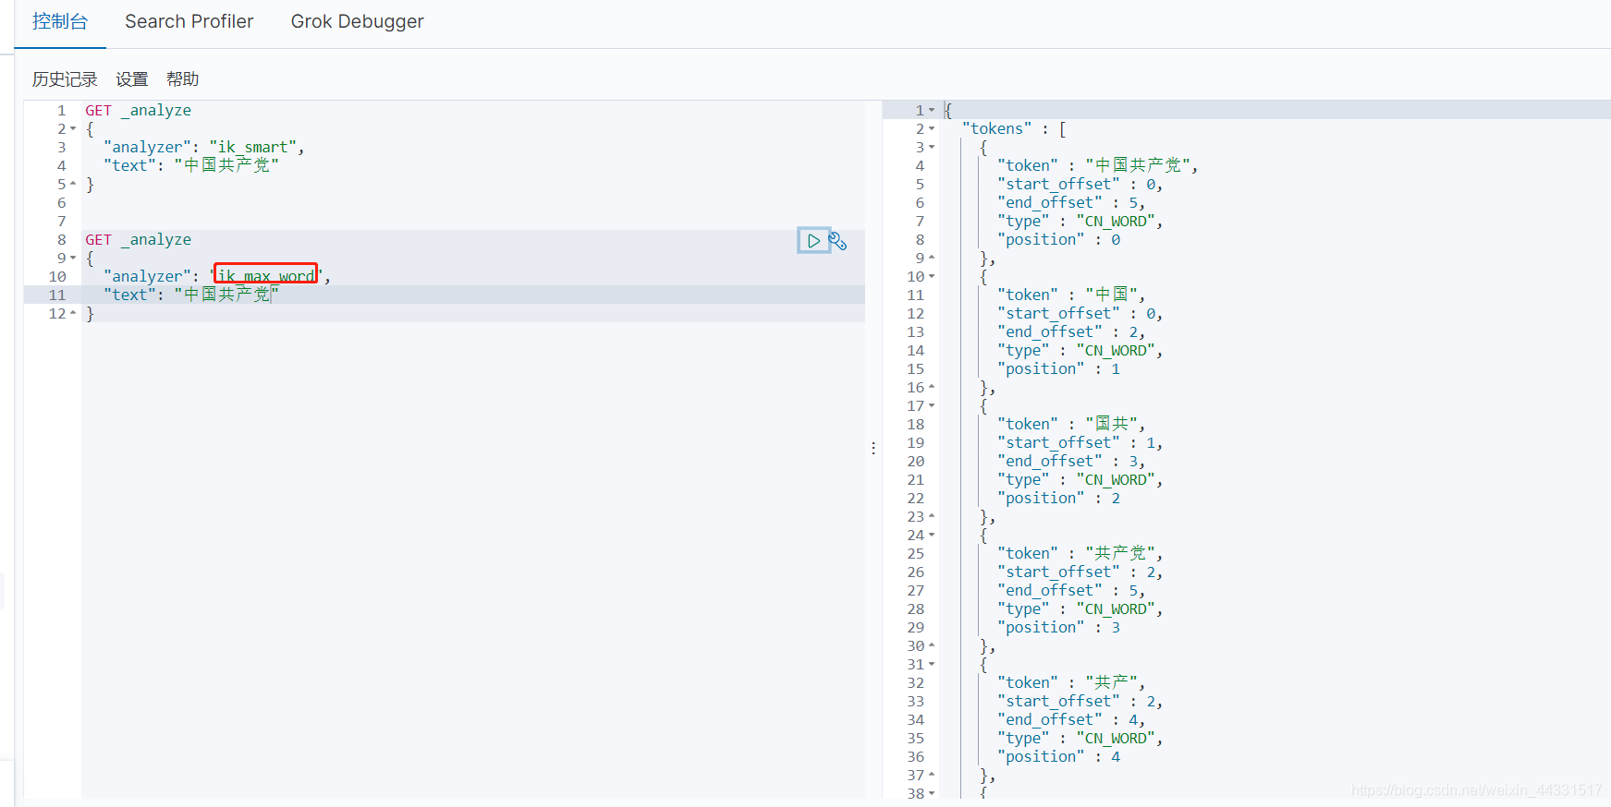This screenshot has width=1611, height=807.
Task: Click "end_offset" : 3 on response line 20
Action: (x=1068, y=461)
